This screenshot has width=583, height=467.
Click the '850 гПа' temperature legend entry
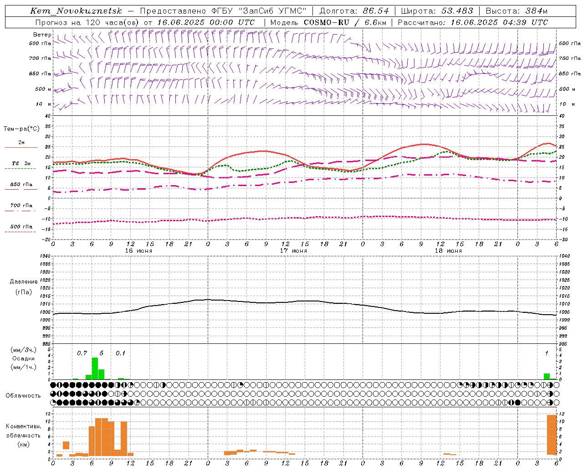pos(21,185)
